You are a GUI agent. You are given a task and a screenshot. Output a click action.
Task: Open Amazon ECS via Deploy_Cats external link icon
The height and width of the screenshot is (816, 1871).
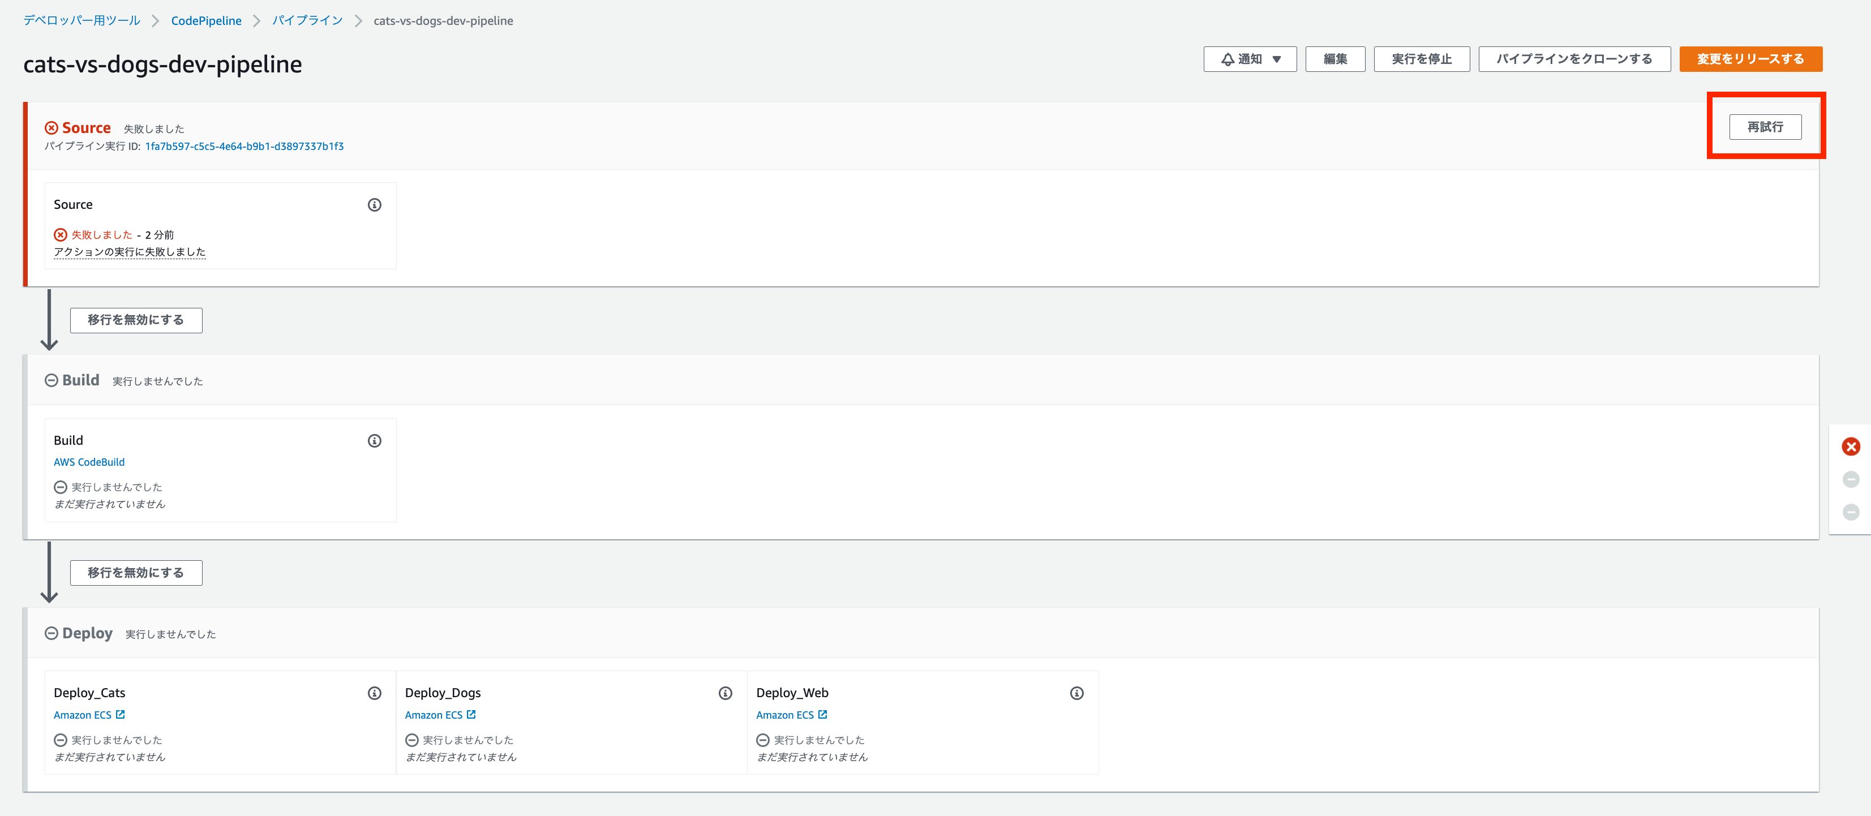tap(121, 714)
